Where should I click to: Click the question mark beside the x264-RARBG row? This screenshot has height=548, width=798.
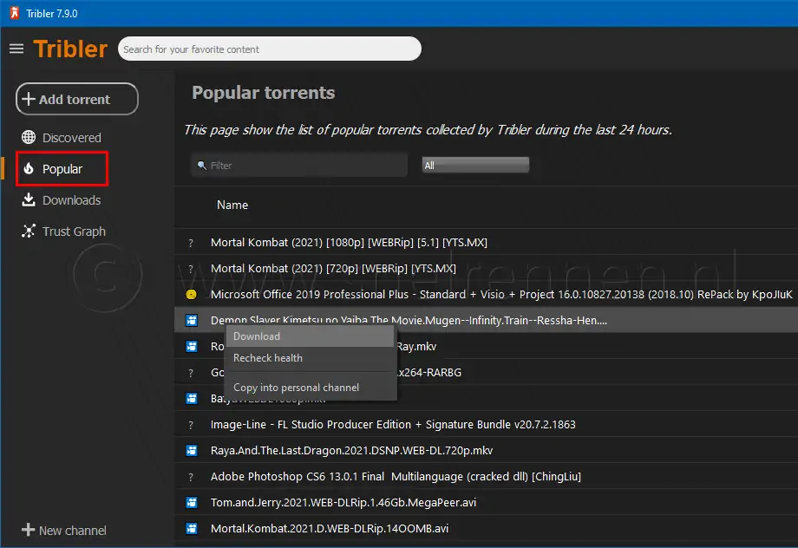pyautogui.click(x=191, y=373)
